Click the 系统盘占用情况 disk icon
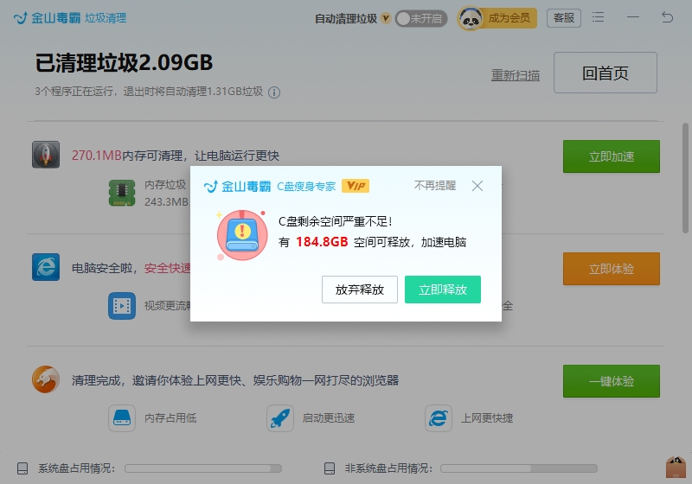Viewport: 692px width, 484px height. [22, 468]
